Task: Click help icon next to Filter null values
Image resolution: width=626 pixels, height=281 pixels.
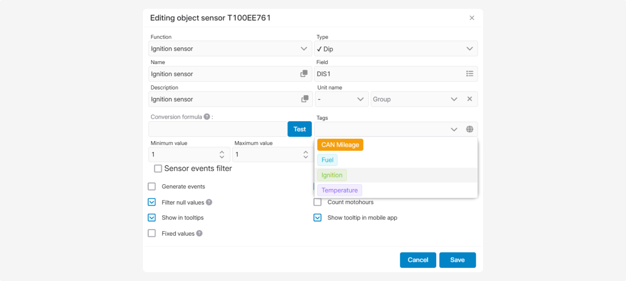Action: pyautogui.click(x=209, y=202)
